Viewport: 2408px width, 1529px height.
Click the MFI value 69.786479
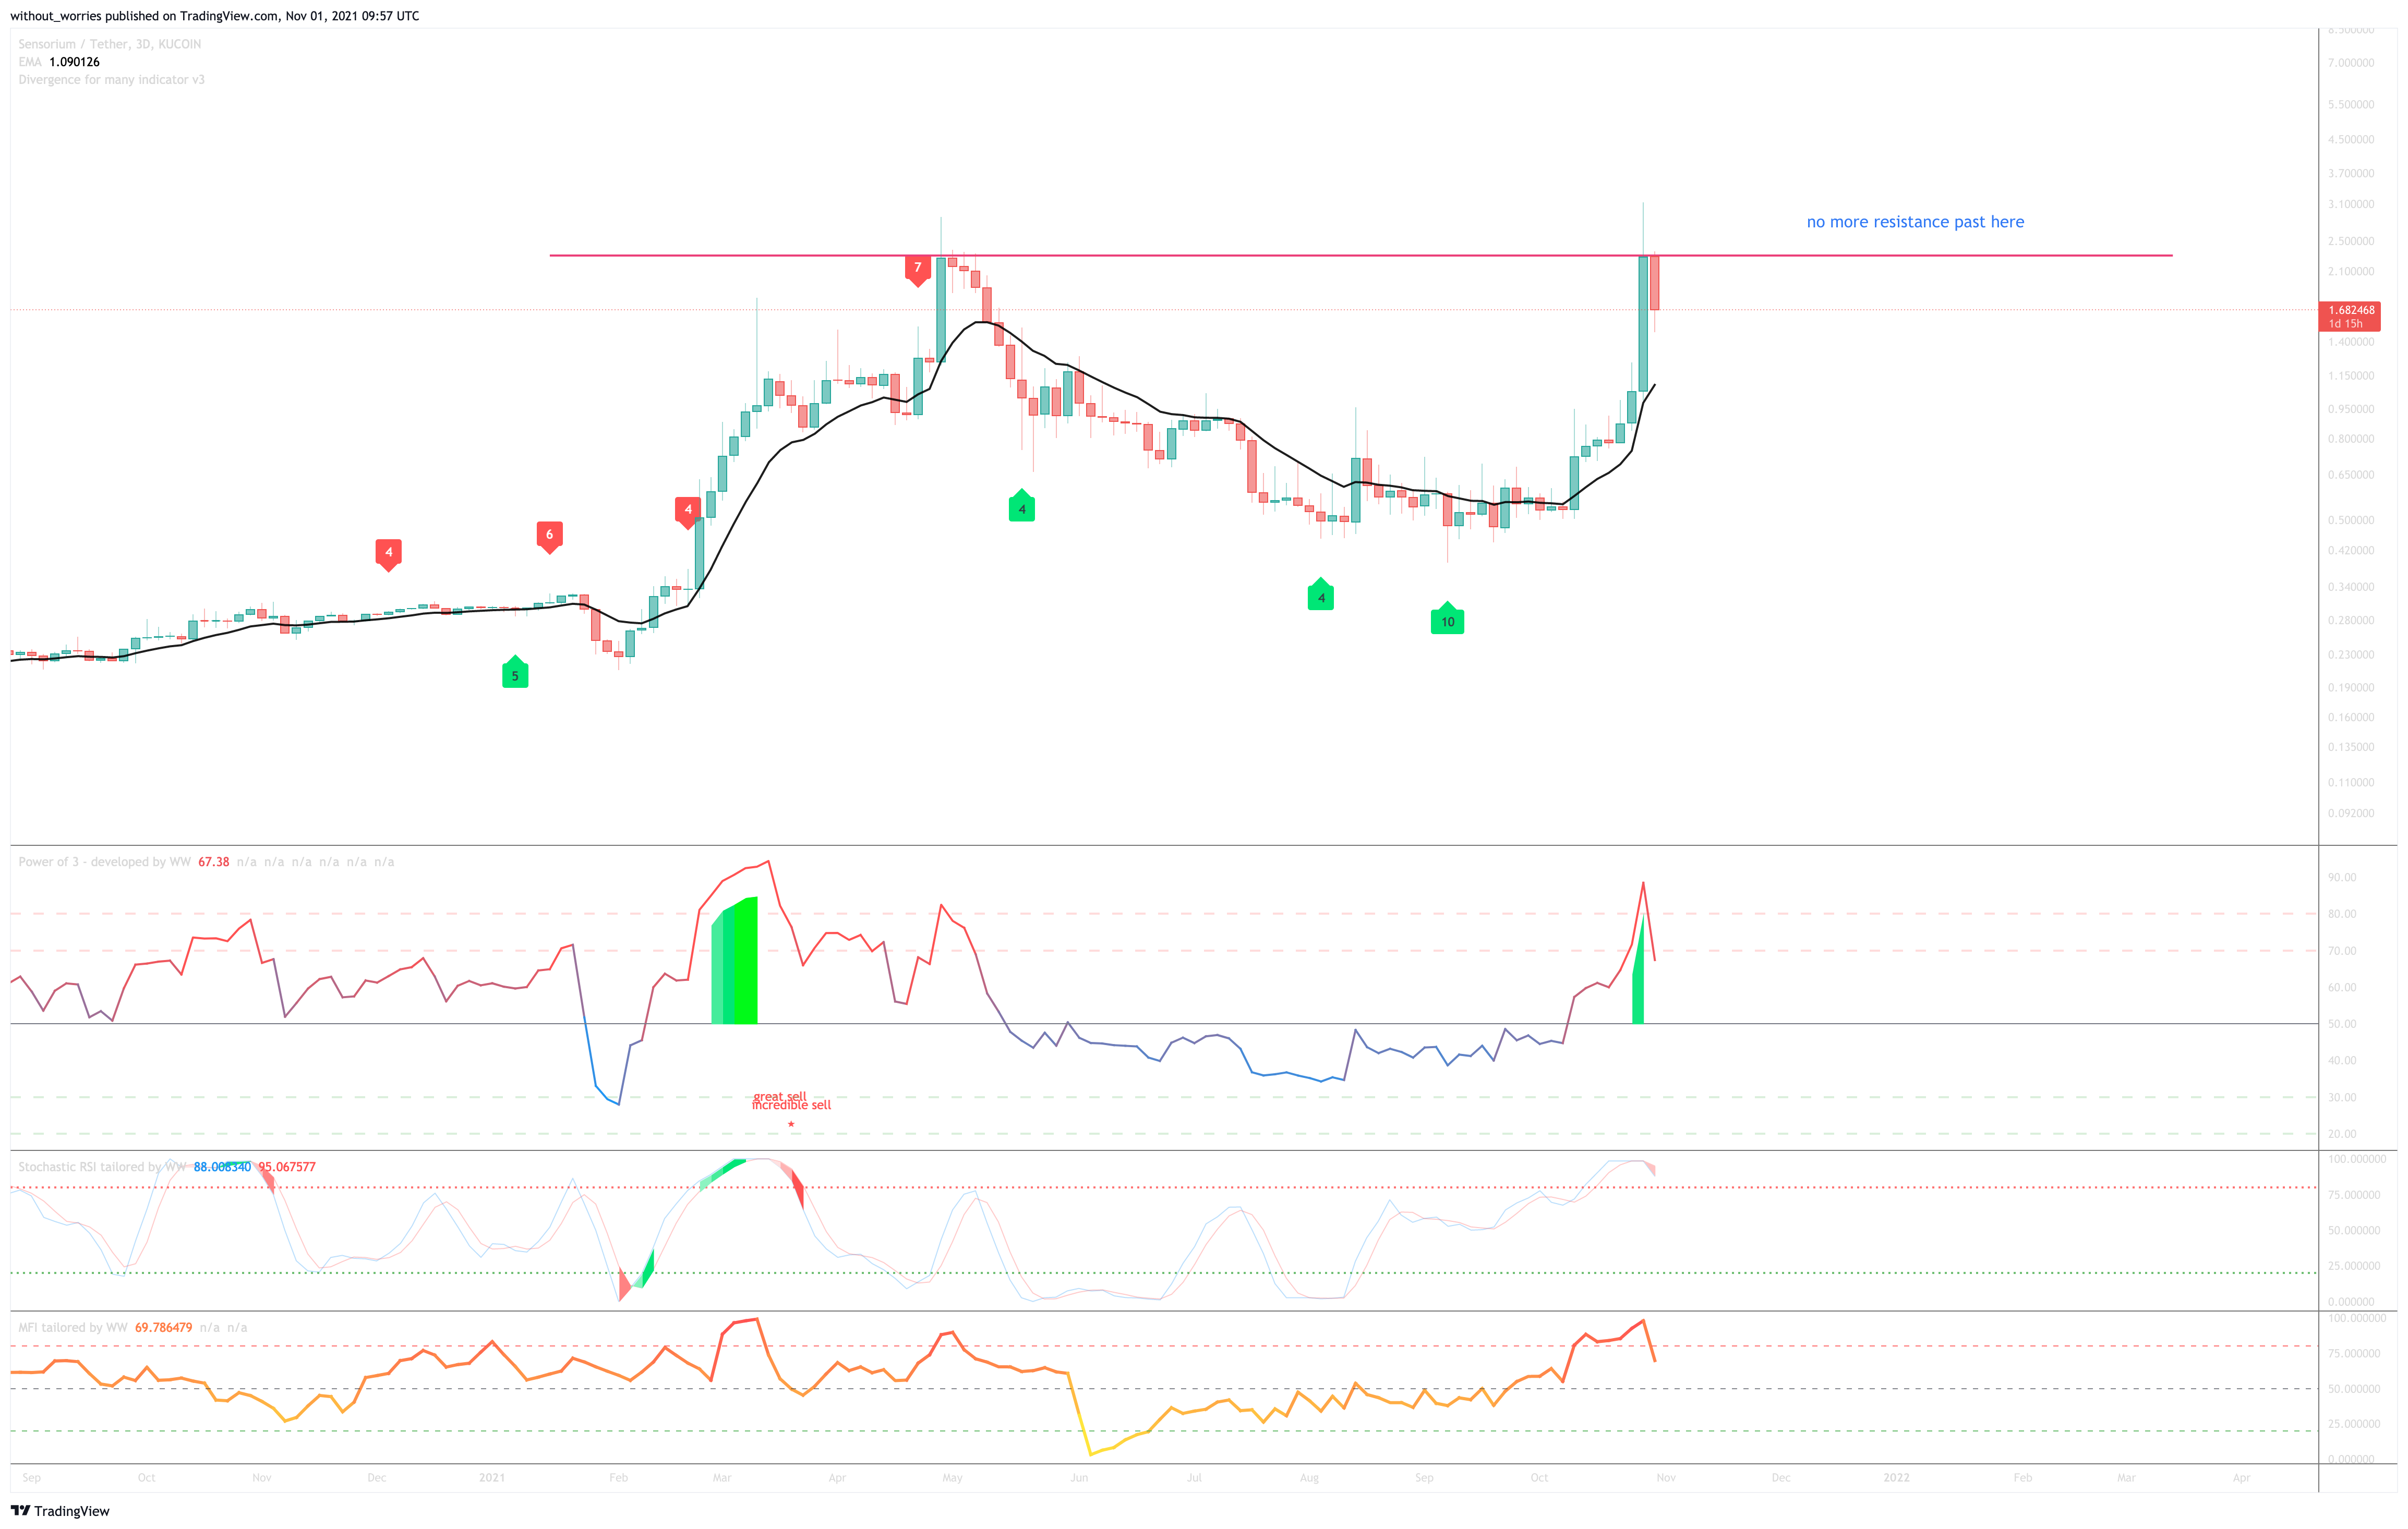point(163,1327)
